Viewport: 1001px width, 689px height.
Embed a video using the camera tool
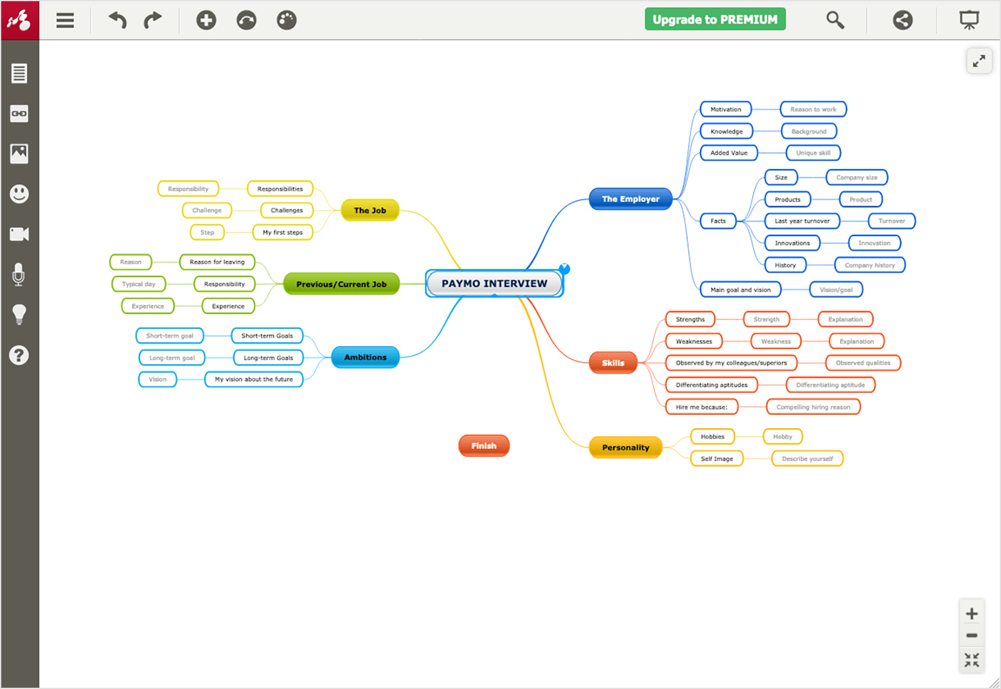click(20, 233)
